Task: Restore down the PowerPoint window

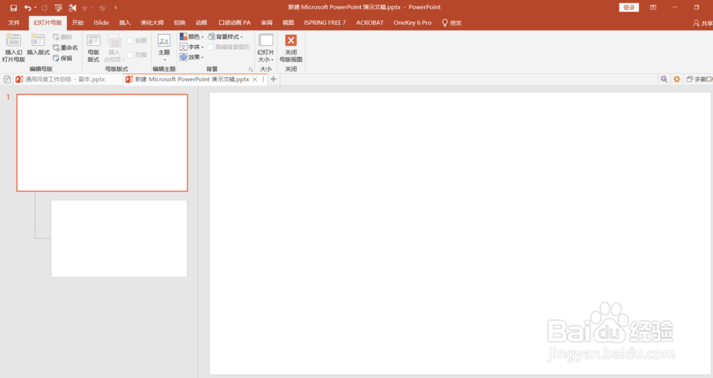Action: (696, 7)
